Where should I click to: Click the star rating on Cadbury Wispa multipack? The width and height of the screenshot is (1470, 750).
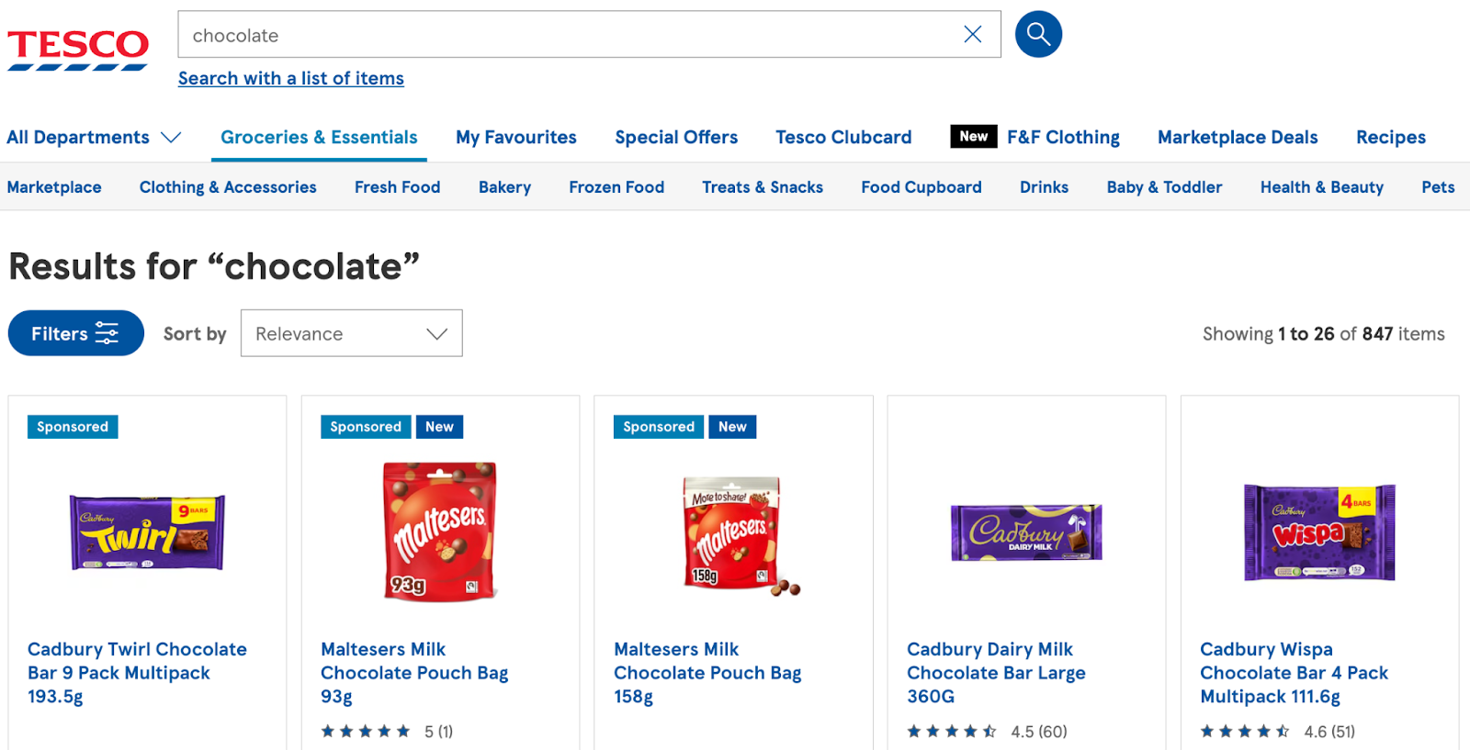(x=1245, y=731)
